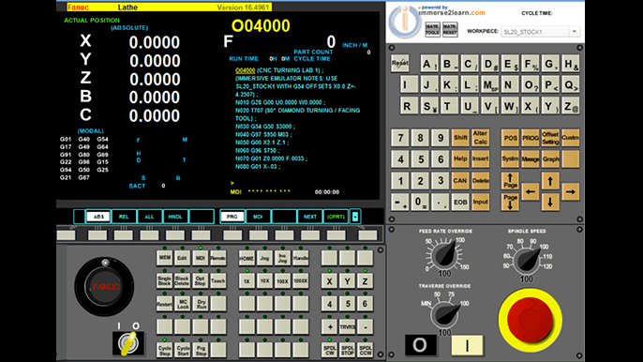Click the Spindle Speed dial
643x362 pixels.
(x=527, y=260)
